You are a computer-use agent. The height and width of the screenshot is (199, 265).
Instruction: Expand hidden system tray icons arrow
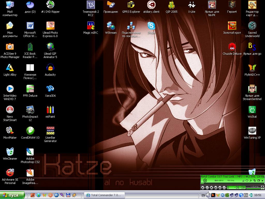click(208, 195)
